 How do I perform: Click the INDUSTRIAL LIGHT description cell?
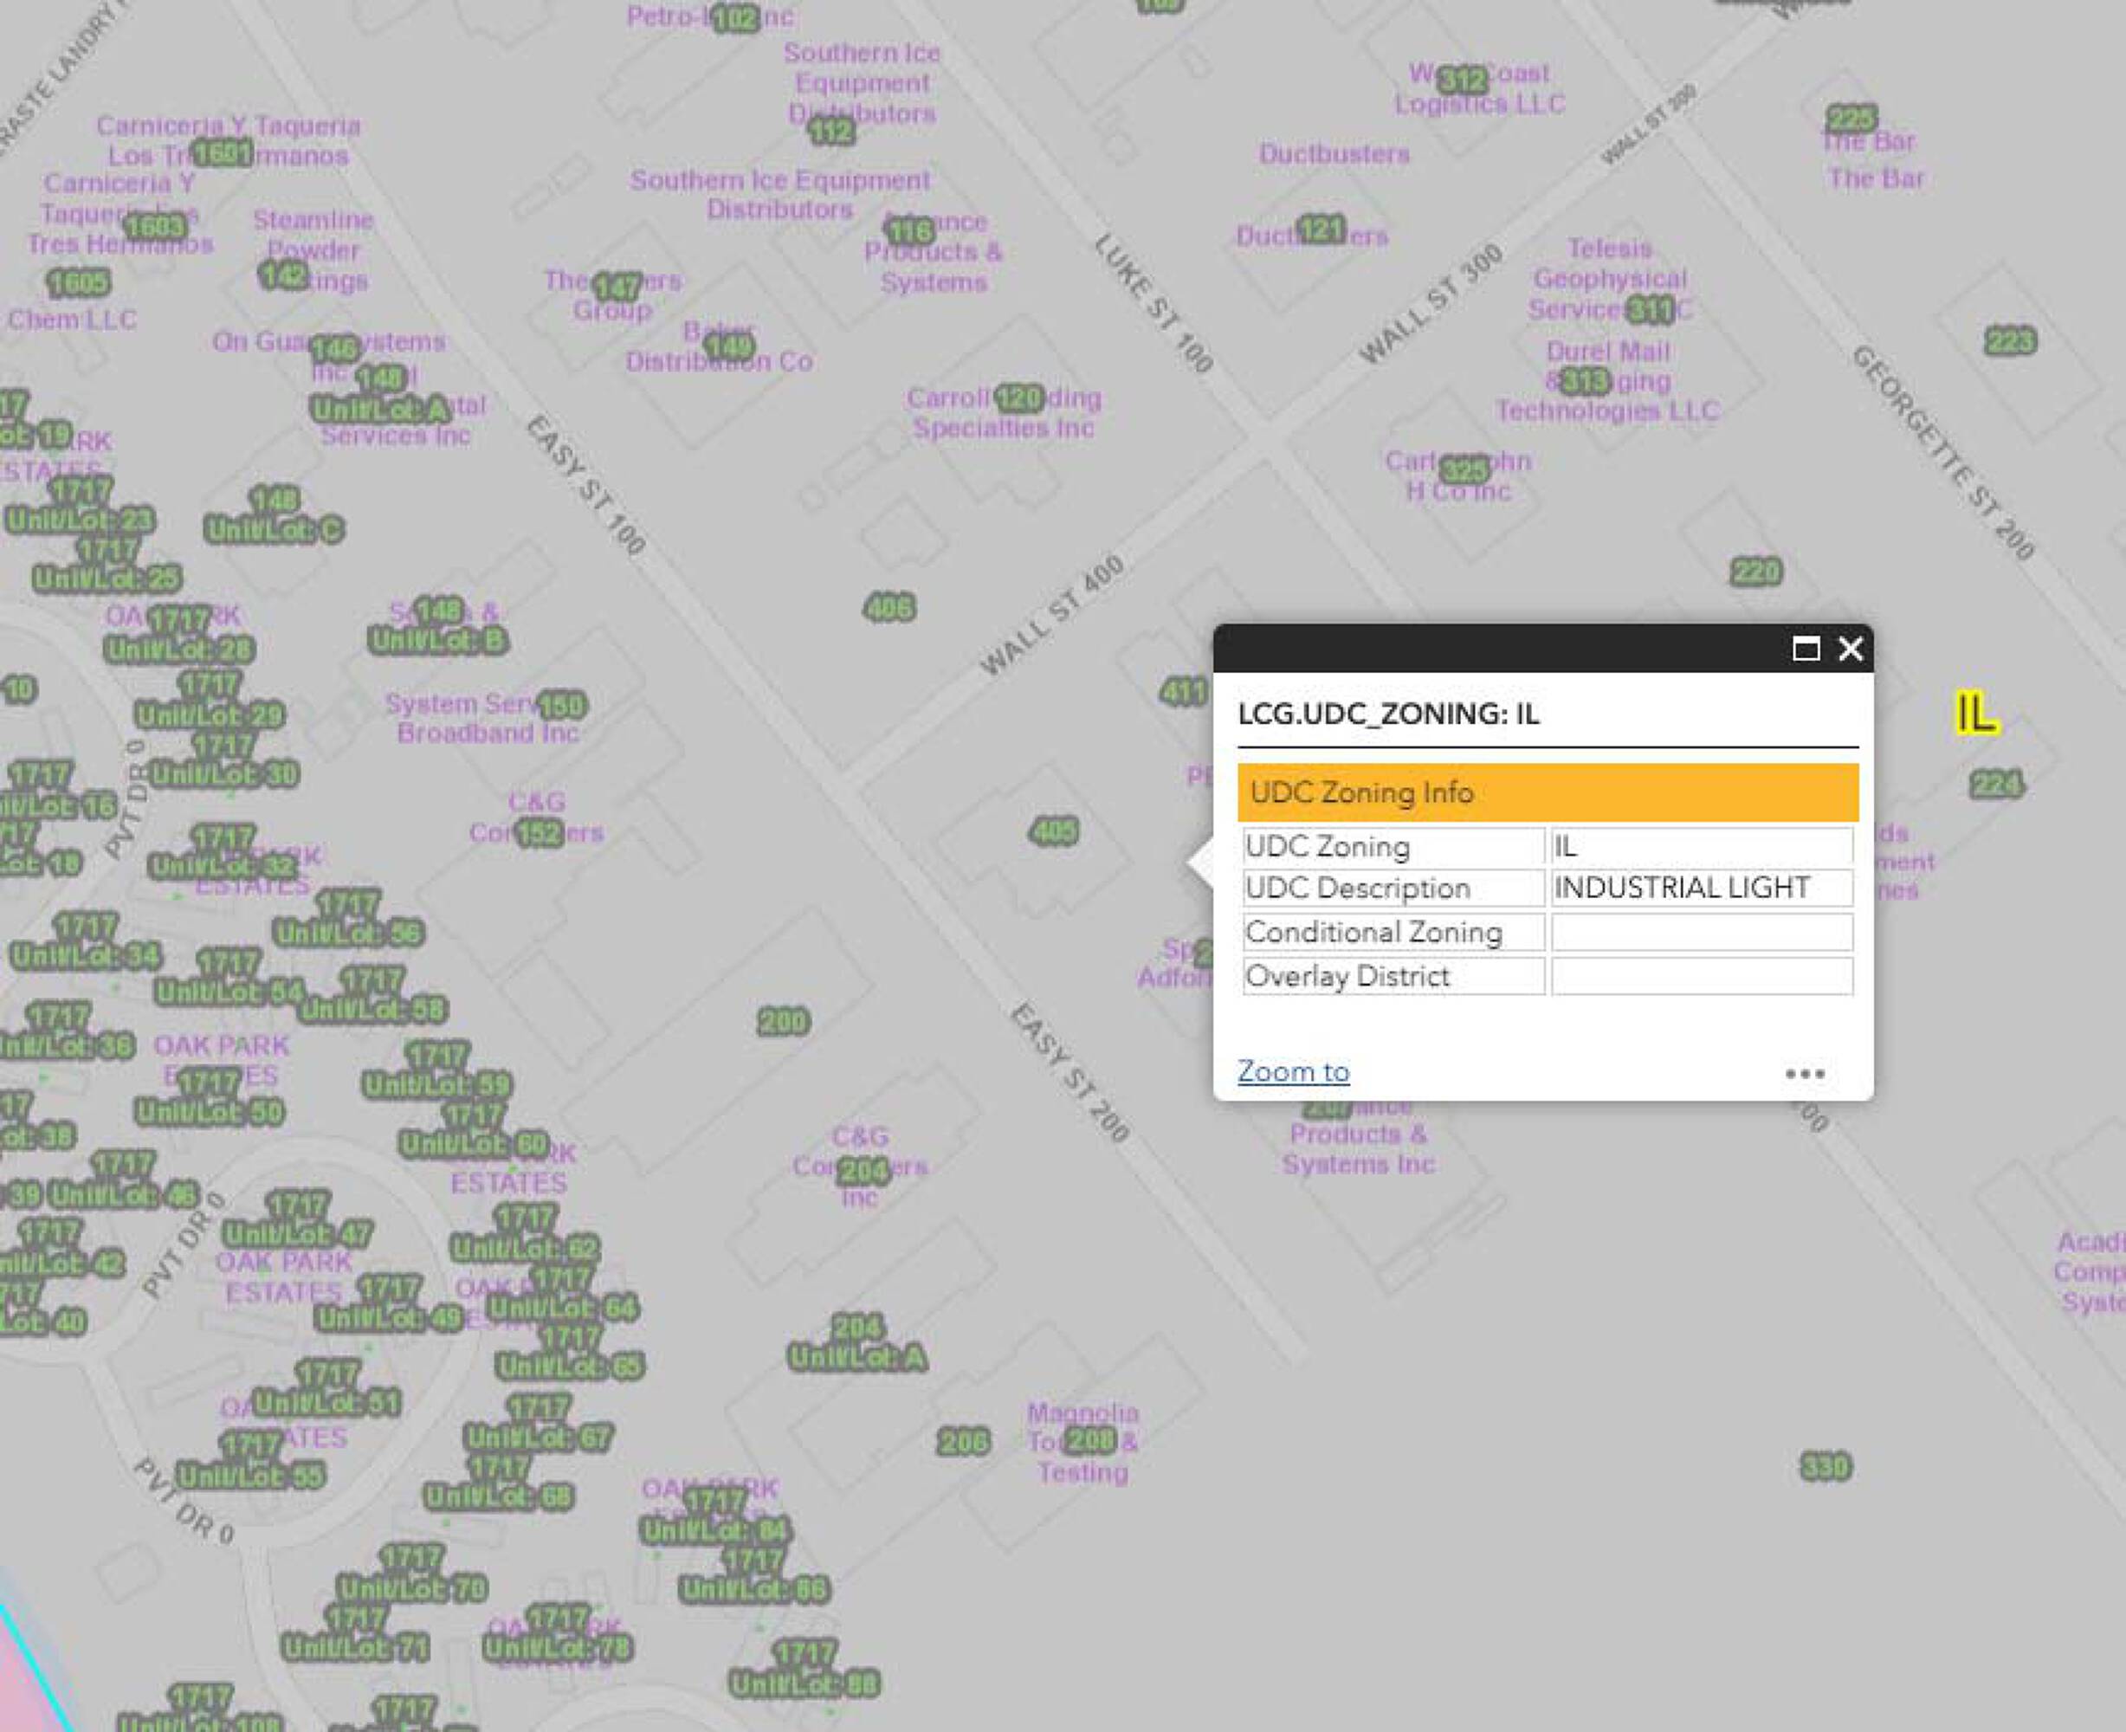click(1701, 888)
